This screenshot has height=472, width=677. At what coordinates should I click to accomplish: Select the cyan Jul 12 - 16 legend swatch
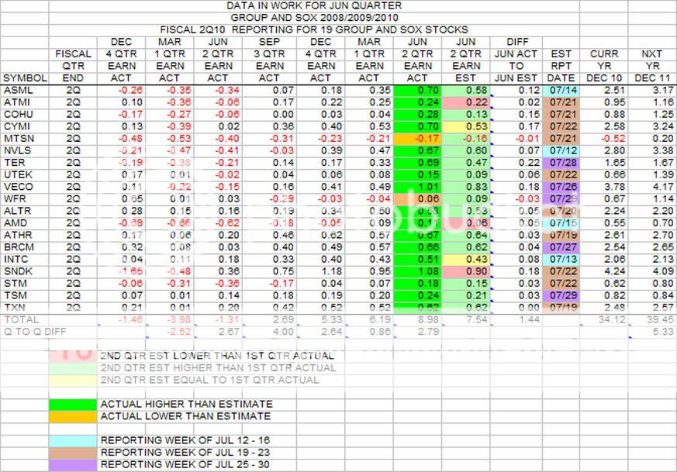pos(74,440)
